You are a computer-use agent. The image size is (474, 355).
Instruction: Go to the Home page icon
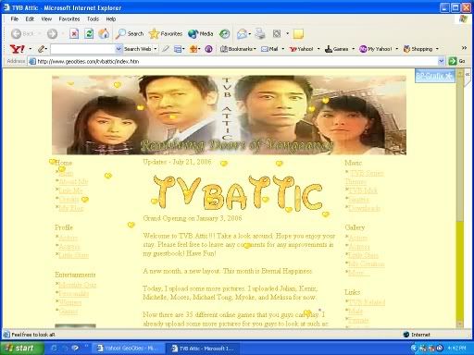104,33
